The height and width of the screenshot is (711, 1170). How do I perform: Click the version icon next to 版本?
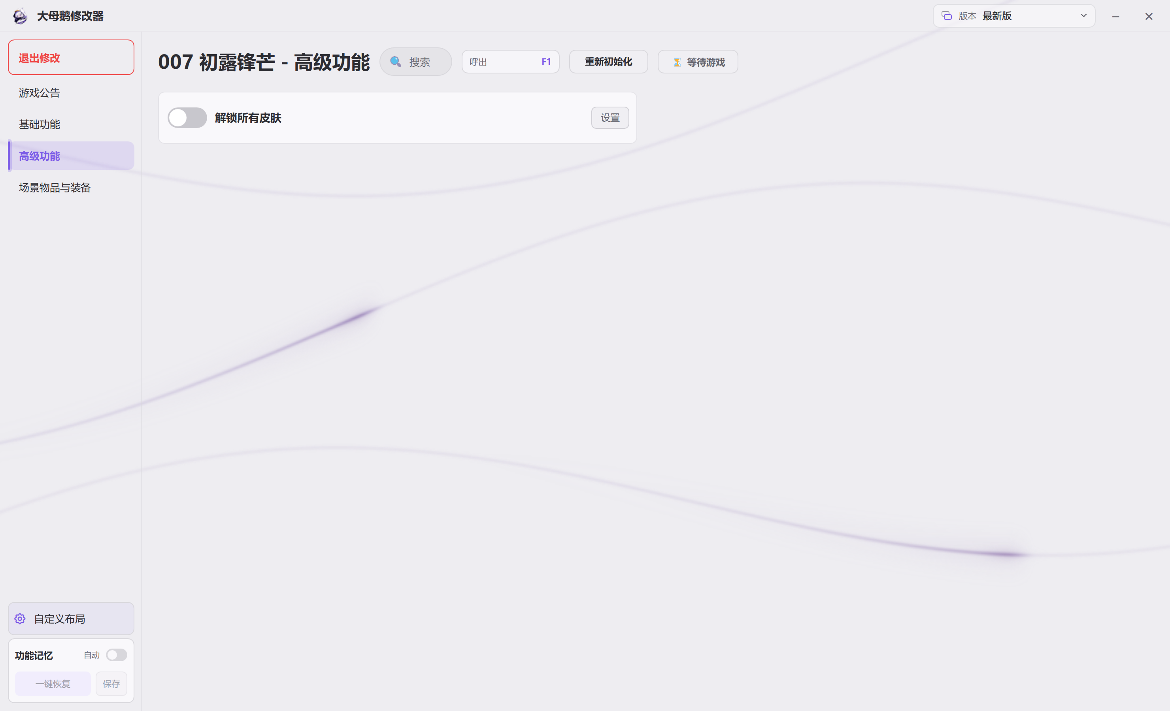(946, 16)
